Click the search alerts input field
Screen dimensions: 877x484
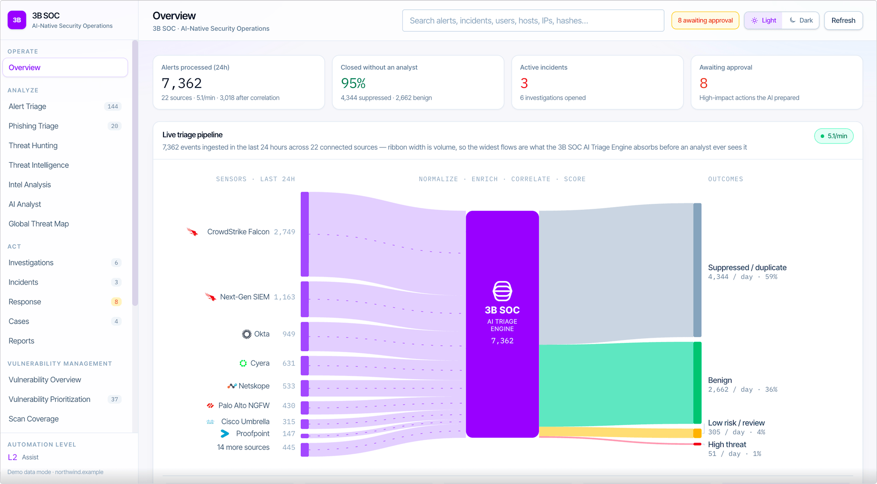(x=533, y=21)
